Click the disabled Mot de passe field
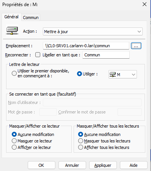151x171 pixels. (x=48, y=112)
